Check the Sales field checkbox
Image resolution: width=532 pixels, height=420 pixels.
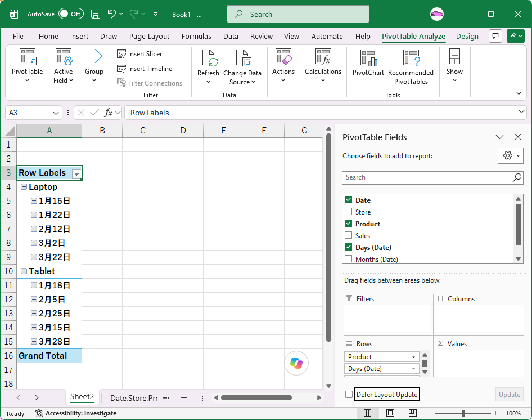[348, 235]
